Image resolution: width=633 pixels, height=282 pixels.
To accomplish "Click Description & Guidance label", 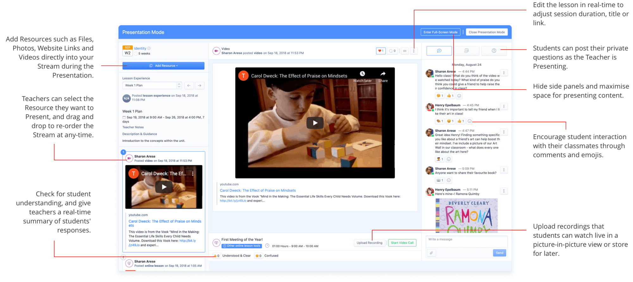I will 140,134.
